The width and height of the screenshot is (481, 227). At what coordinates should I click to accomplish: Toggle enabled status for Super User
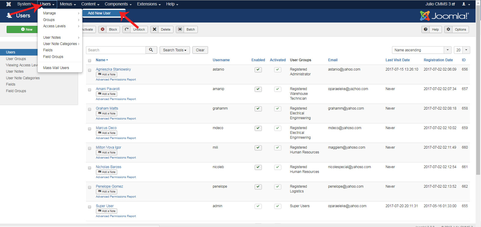click(258, 206)
